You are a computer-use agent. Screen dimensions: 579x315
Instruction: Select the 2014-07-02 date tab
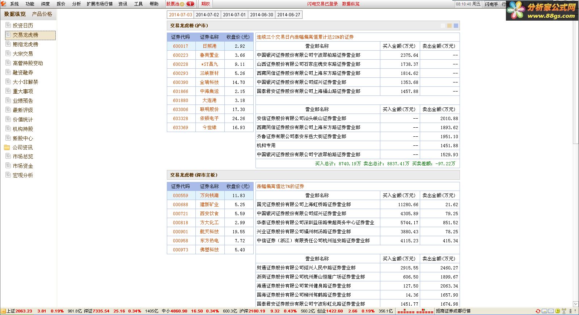(x=207, y=15)
